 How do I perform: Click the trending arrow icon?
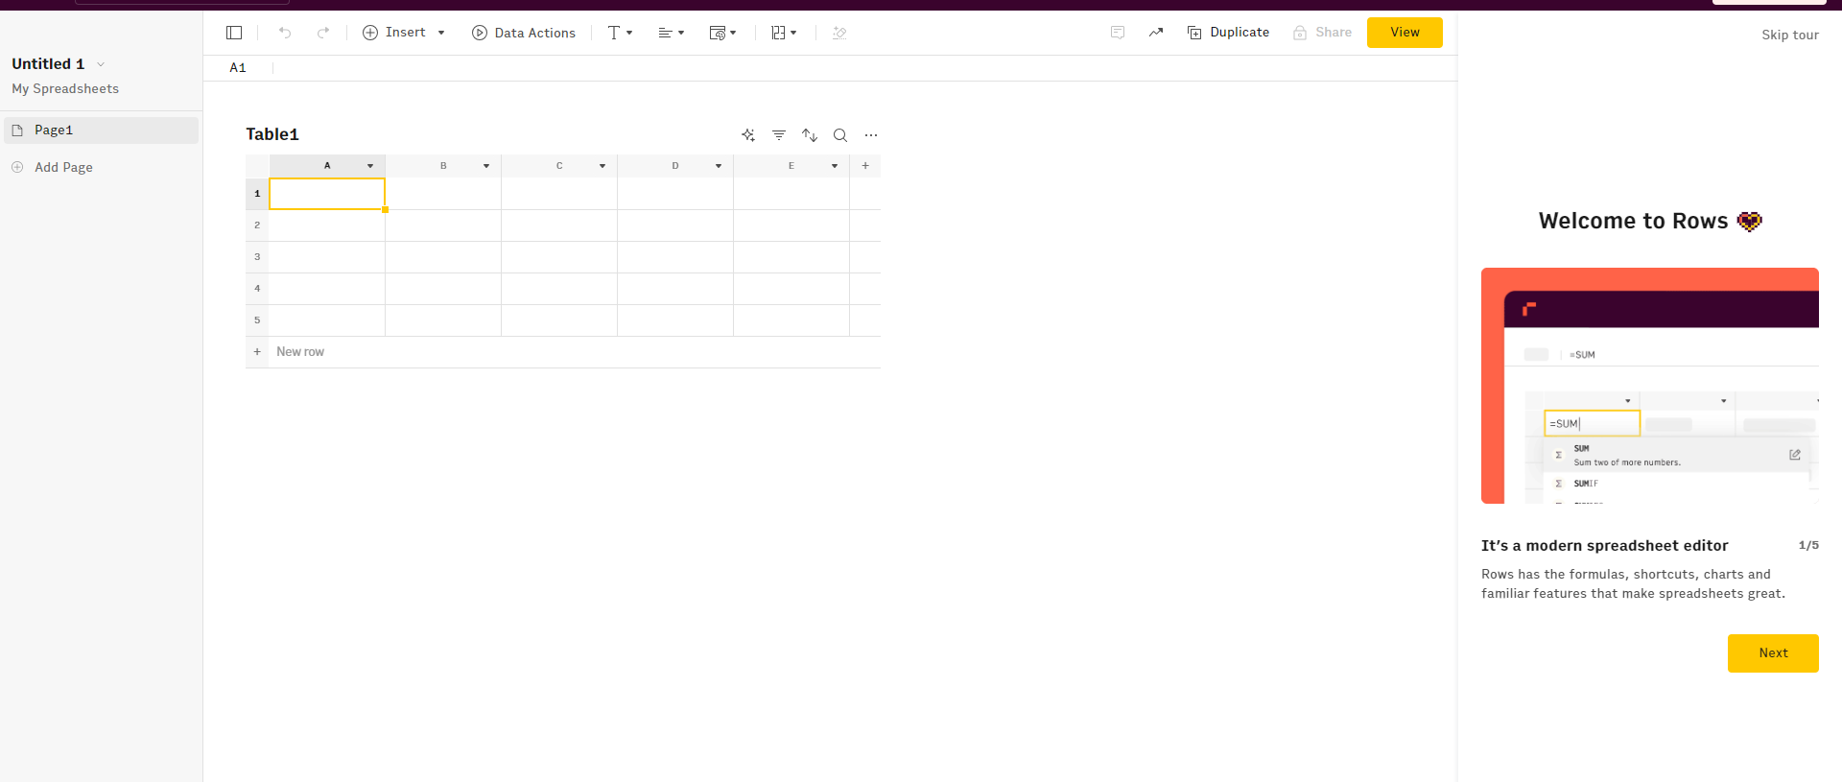(1156, 33)
